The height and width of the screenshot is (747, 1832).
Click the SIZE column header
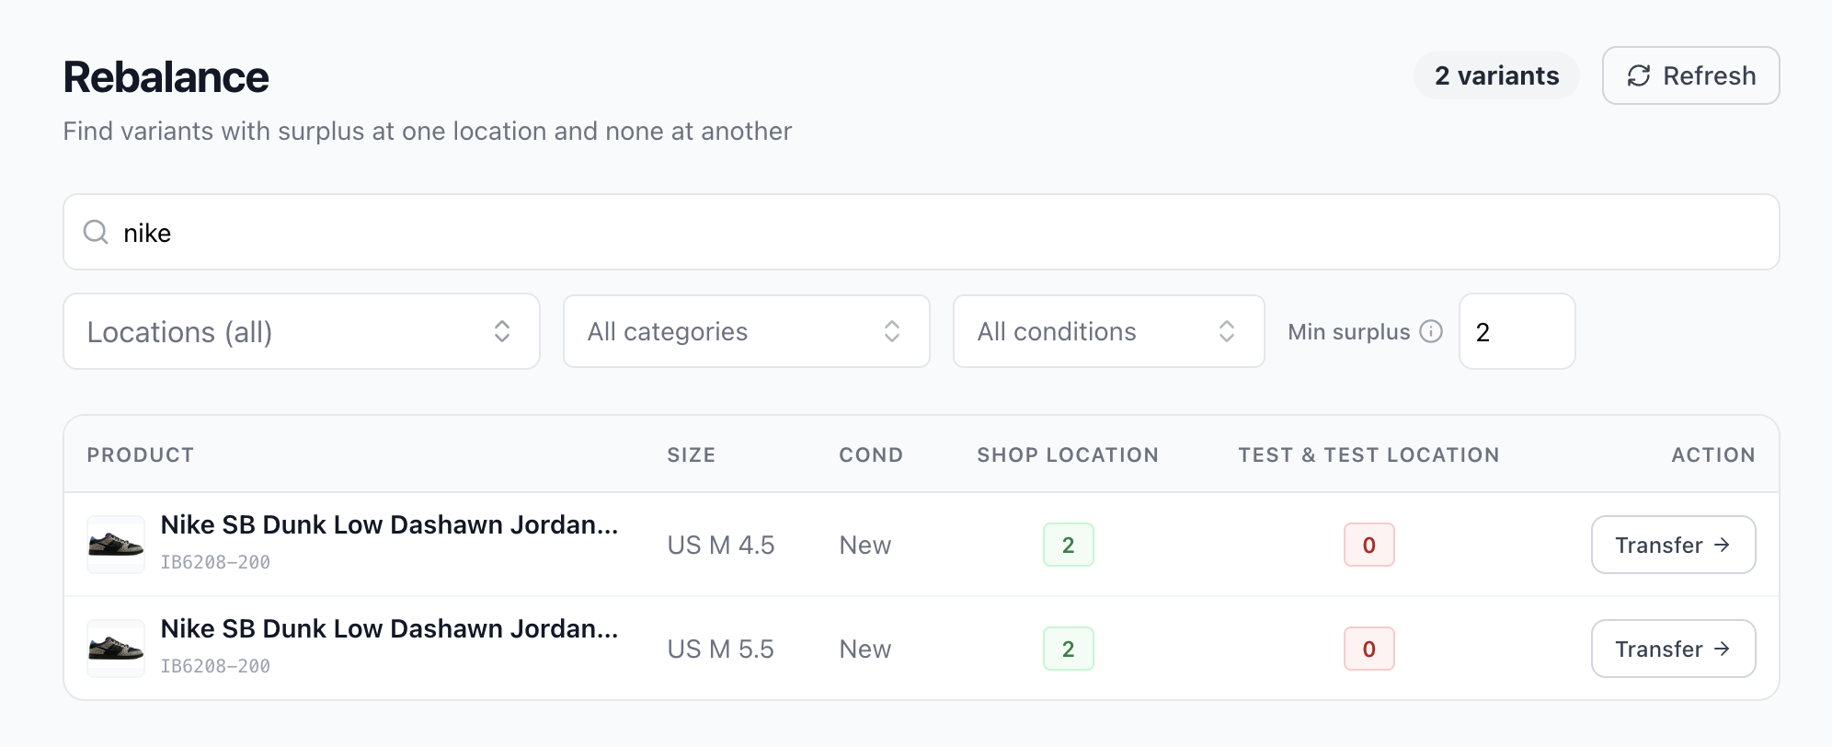pos(692,454)
